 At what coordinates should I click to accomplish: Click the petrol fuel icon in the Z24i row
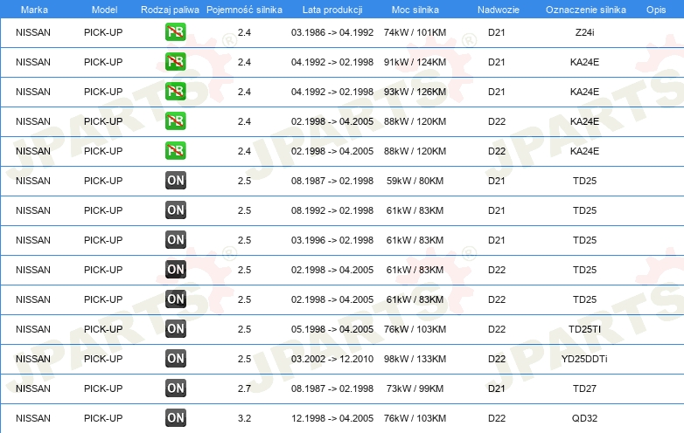[x=175, y=32]
